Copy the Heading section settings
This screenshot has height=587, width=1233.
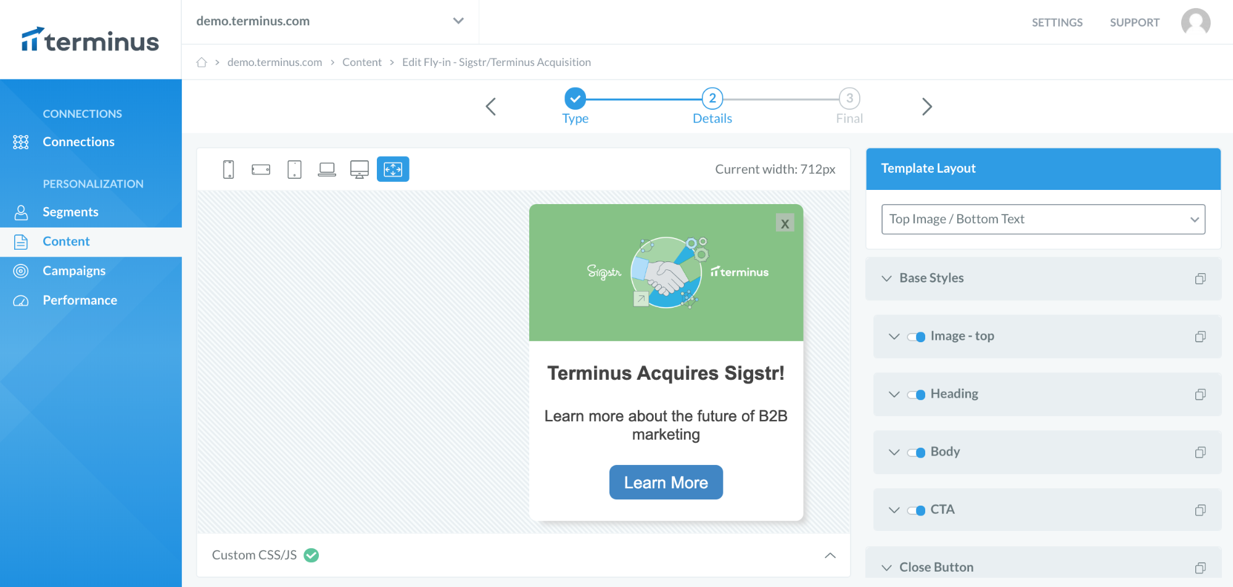[x=1200, y=395]
